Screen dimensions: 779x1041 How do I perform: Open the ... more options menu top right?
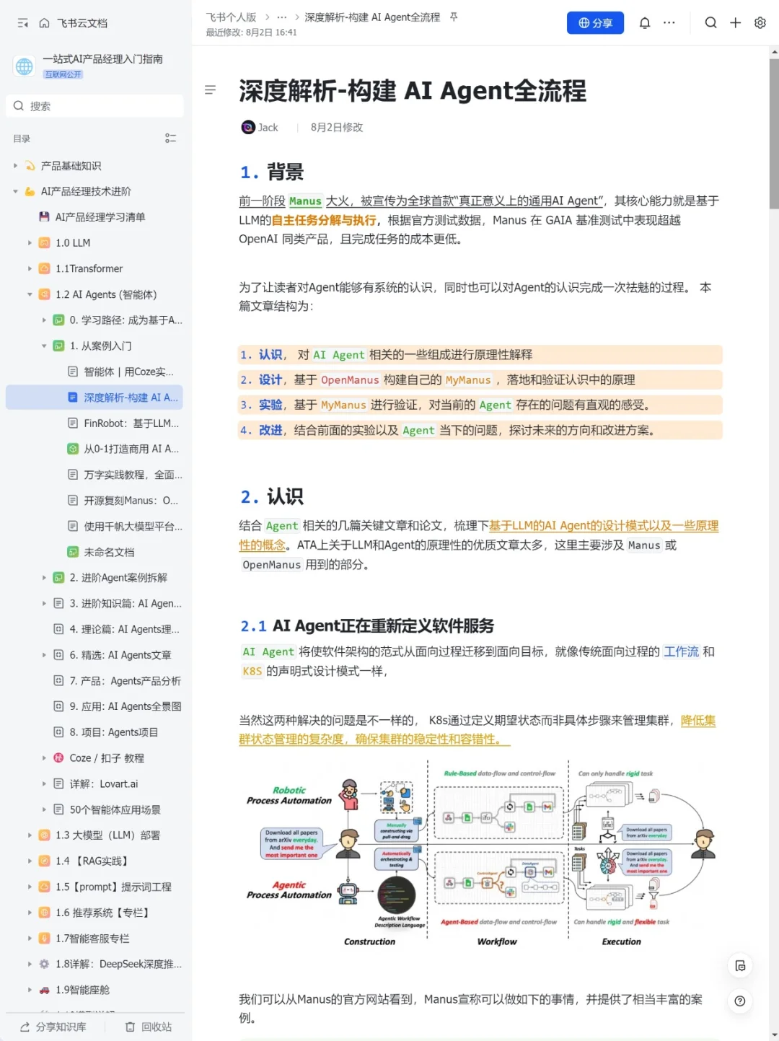pos(669,22)
